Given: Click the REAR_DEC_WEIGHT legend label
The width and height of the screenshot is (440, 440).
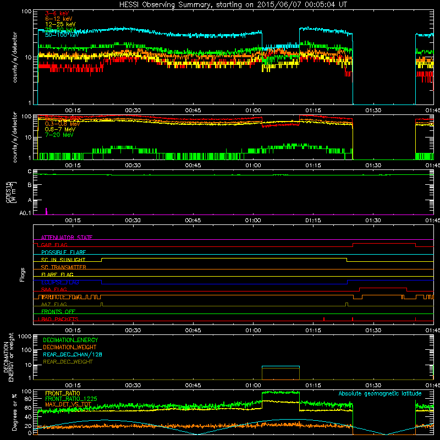Looking at the screenshot, I should pos(68,362).
